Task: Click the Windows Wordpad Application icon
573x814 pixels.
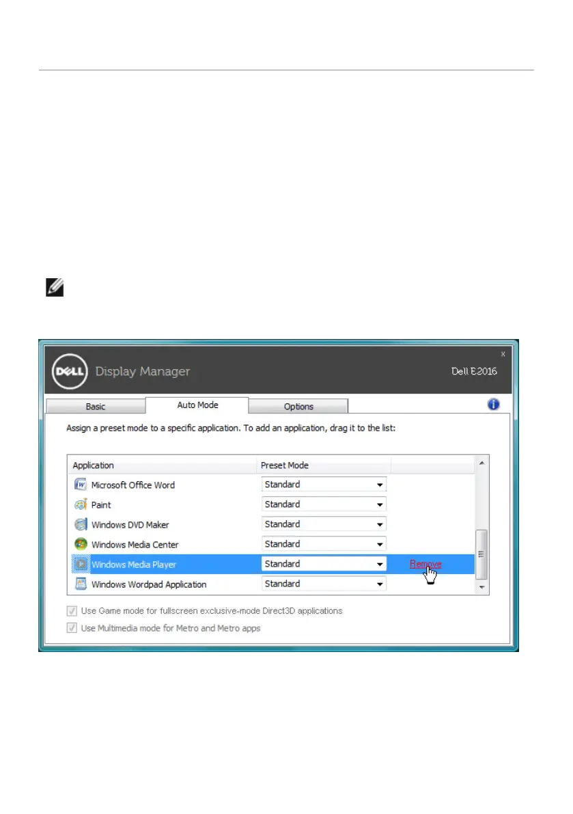Action: 81,584
